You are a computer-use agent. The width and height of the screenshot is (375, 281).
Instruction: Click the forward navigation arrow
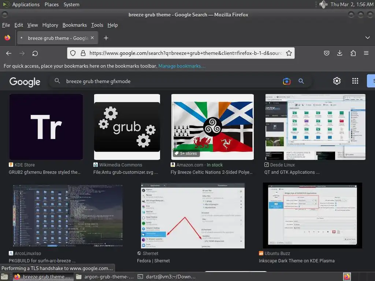pyautogui.click(x=22, y=53)
